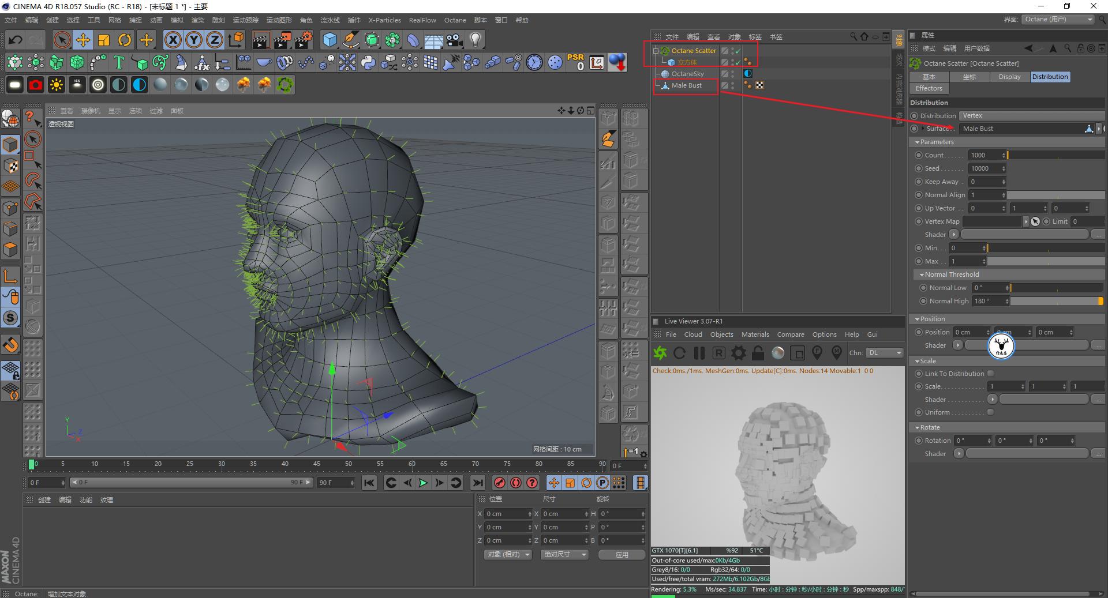Click the 应用 apply button
Image resolution: width=1108 pixels, height=598 pixels.
click(622, 555)
